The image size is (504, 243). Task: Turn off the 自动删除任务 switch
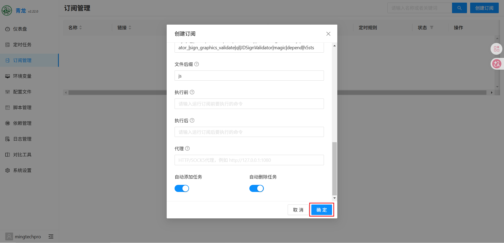coord(256,189)
